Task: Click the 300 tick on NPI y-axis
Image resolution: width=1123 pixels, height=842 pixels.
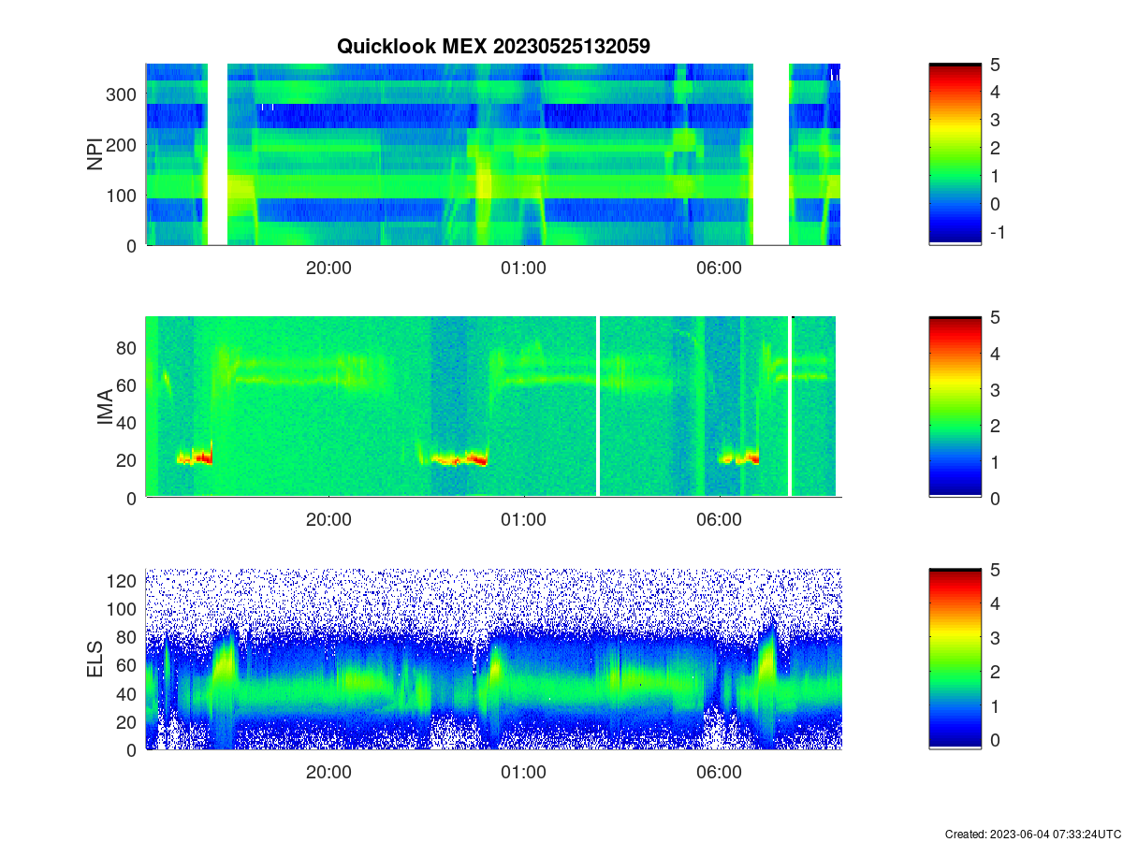Action: 122,94
